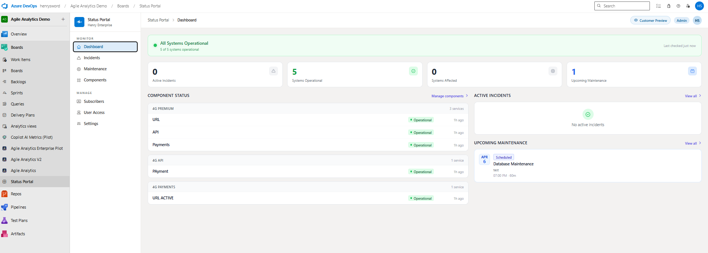This screenshot has width=708, height=253.
Task: Click the Backlogs icon in Boards submenu
Action: pyautogui.click(x=4, y=82)
